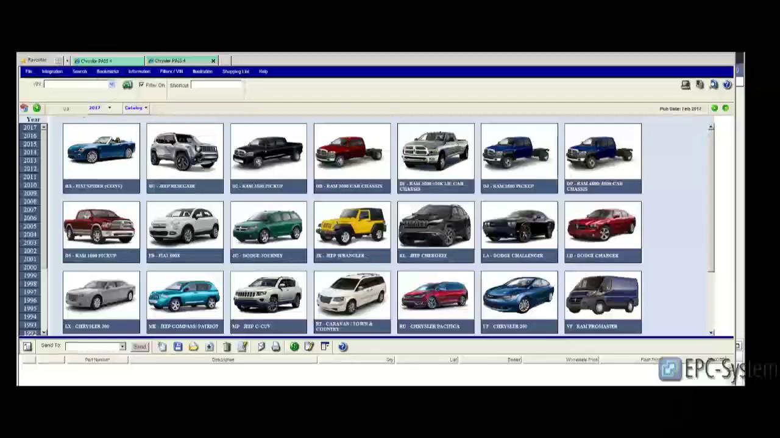Open the Shopping List menu
The height and width of the screenshot is (438, 780).
pos(235,72)
